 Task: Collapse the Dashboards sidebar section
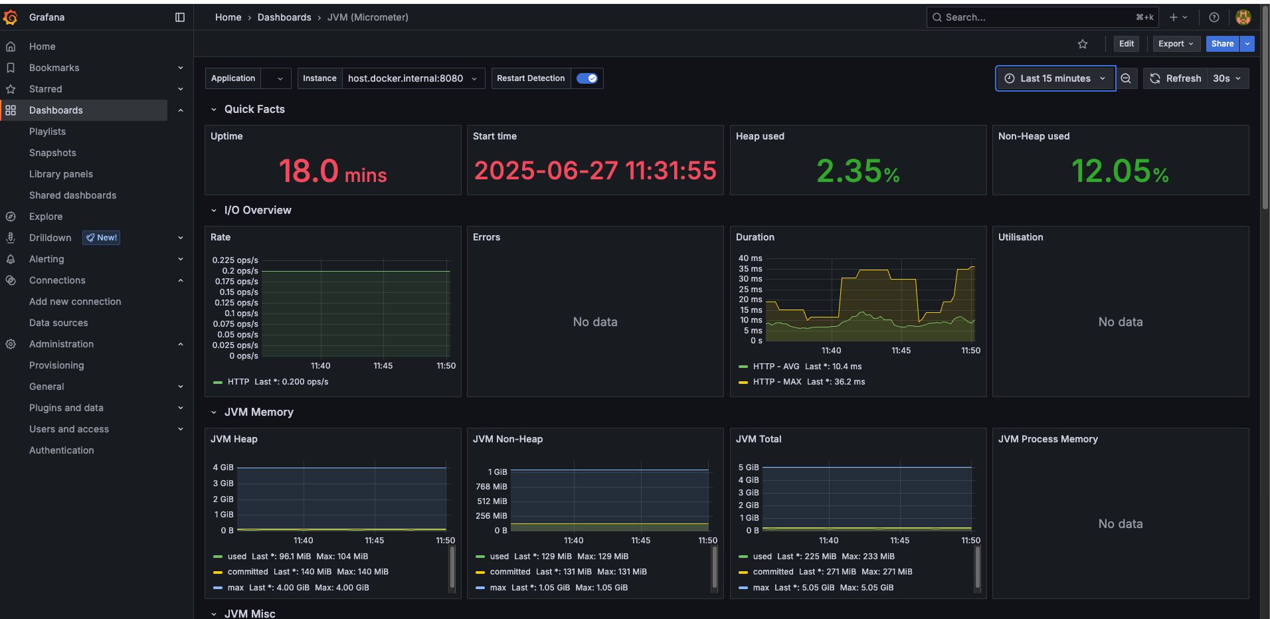181,110
